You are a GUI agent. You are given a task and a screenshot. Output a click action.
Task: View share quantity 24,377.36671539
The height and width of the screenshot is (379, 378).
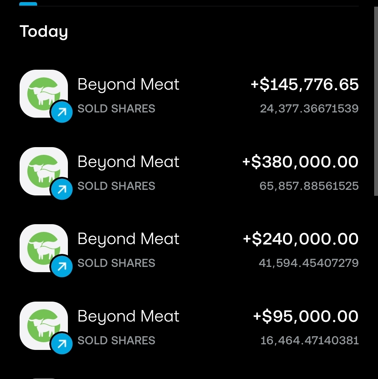pos(309,109)
